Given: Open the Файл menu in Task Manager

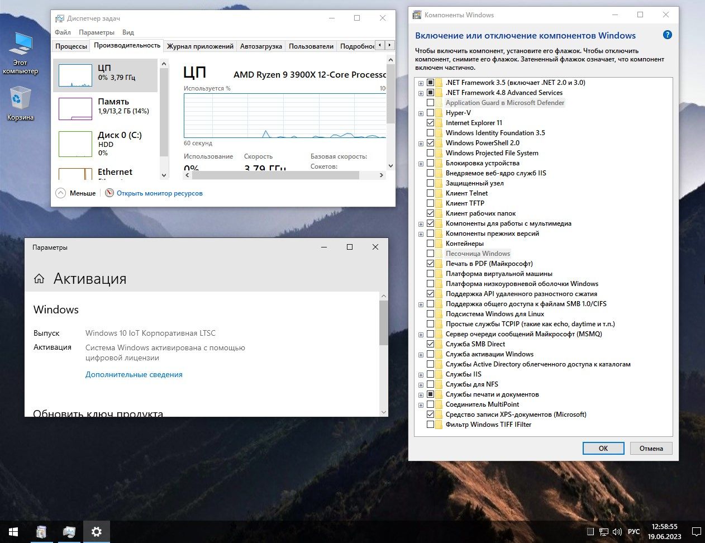Looking at the screenshot, I should [63, 32].
